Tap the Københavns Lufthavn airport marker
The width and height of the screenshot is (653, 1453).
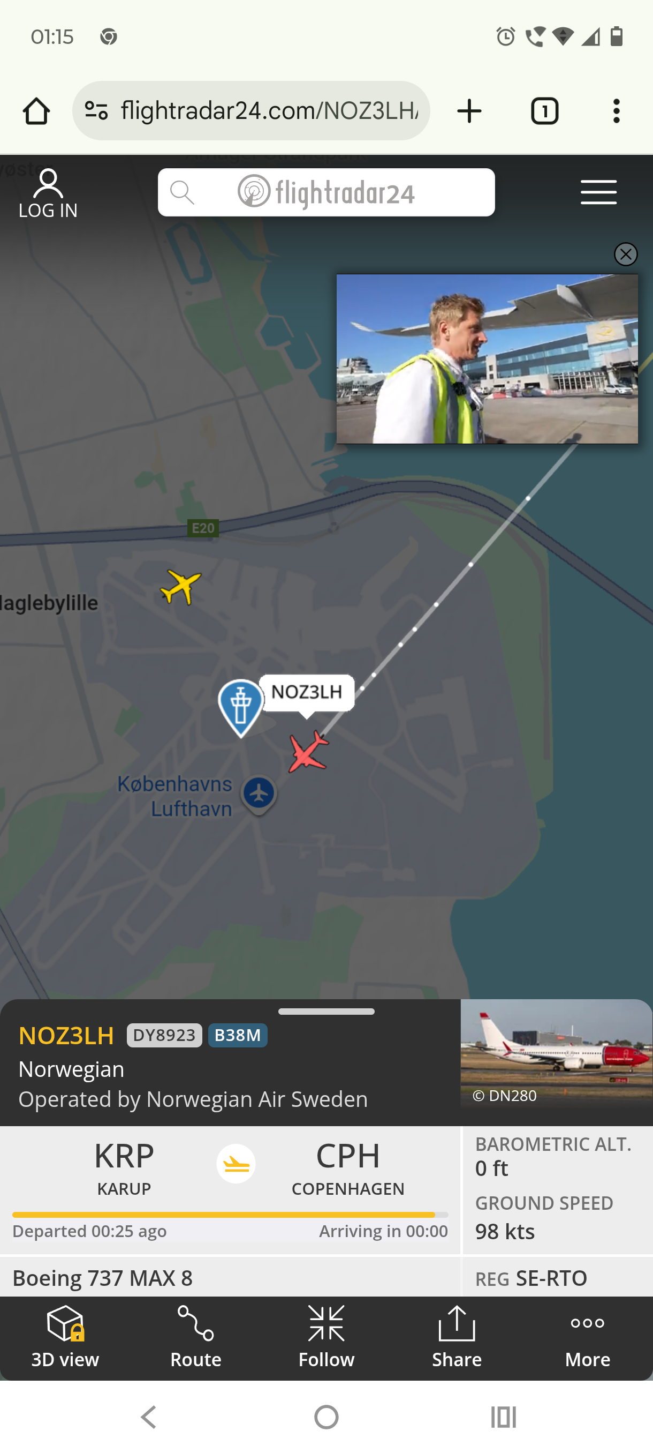(x=259, y=795)
